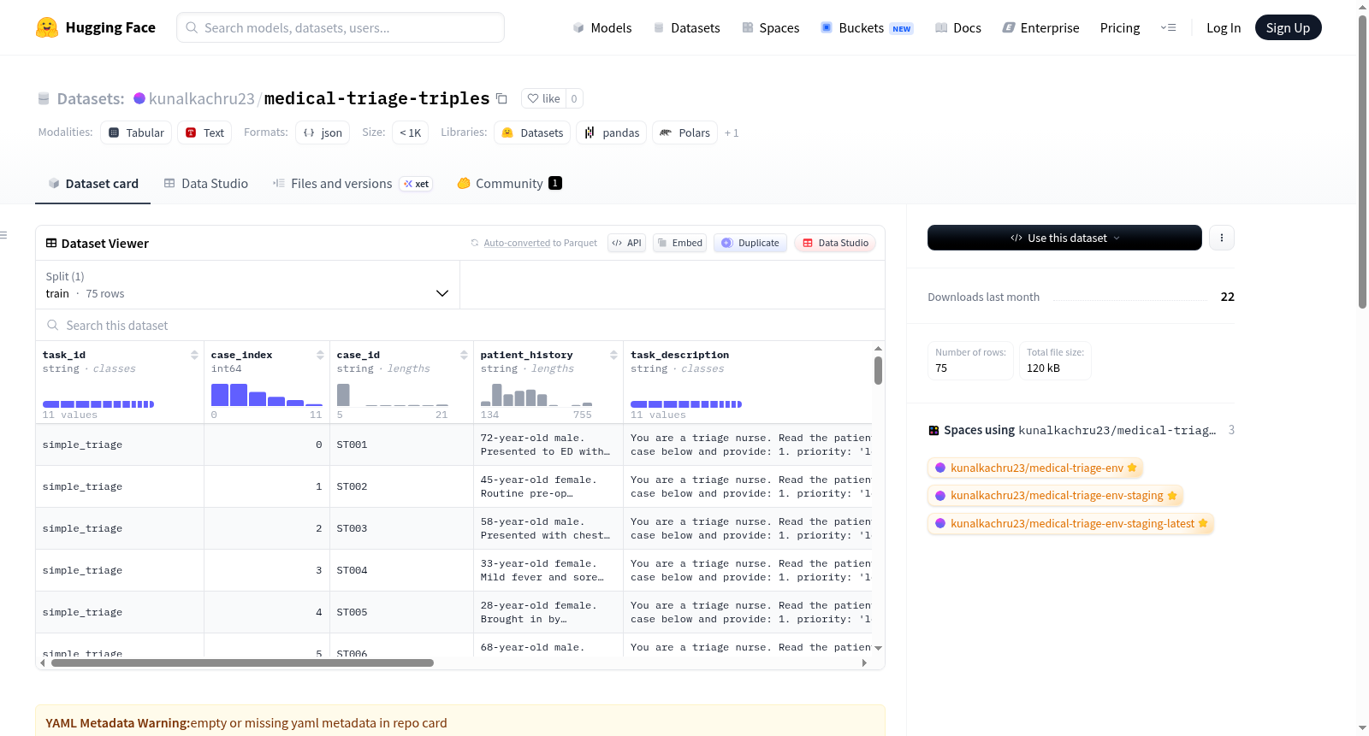
Task: Select the <1K size tag
Action: click(x=411, y=132)
